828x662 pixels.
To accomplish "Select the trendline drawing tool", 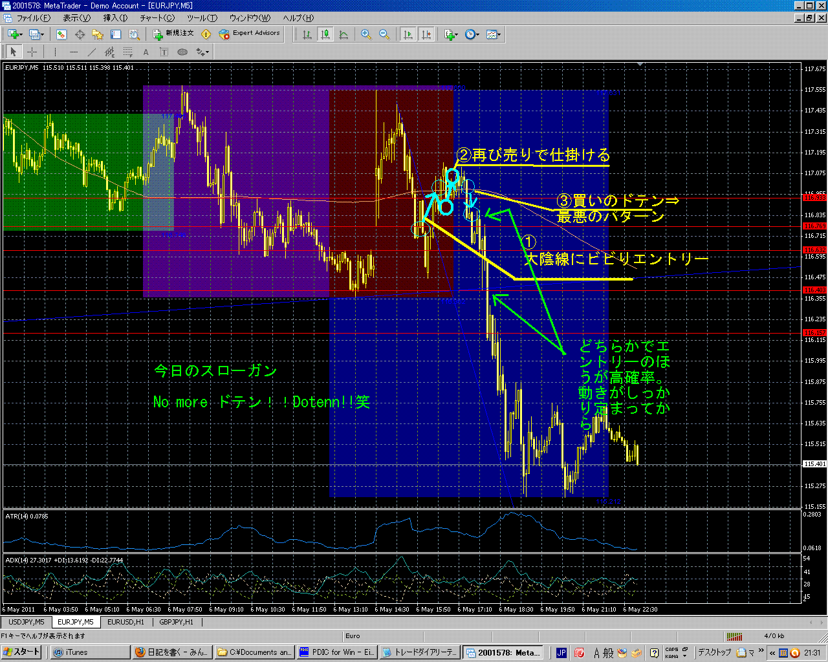I will point(92,52).
